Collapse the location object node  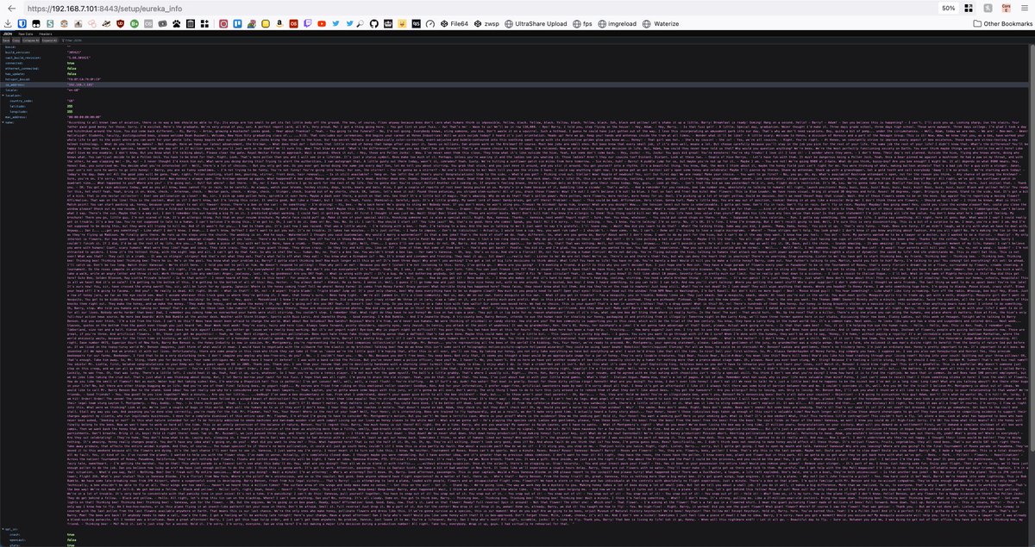[3, 95]
